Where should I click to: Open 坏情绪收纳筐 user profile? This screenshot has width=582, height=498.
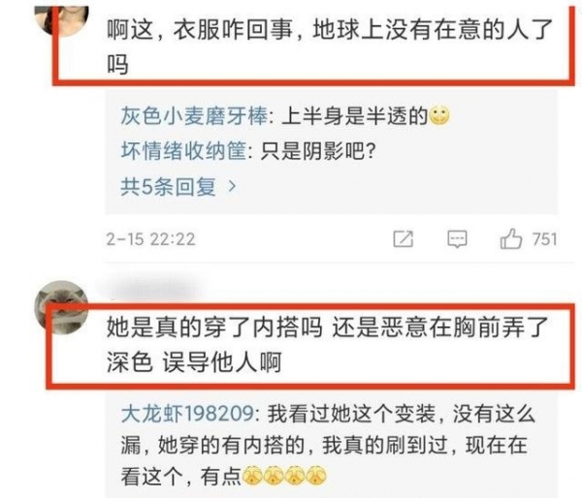[183, 151]
